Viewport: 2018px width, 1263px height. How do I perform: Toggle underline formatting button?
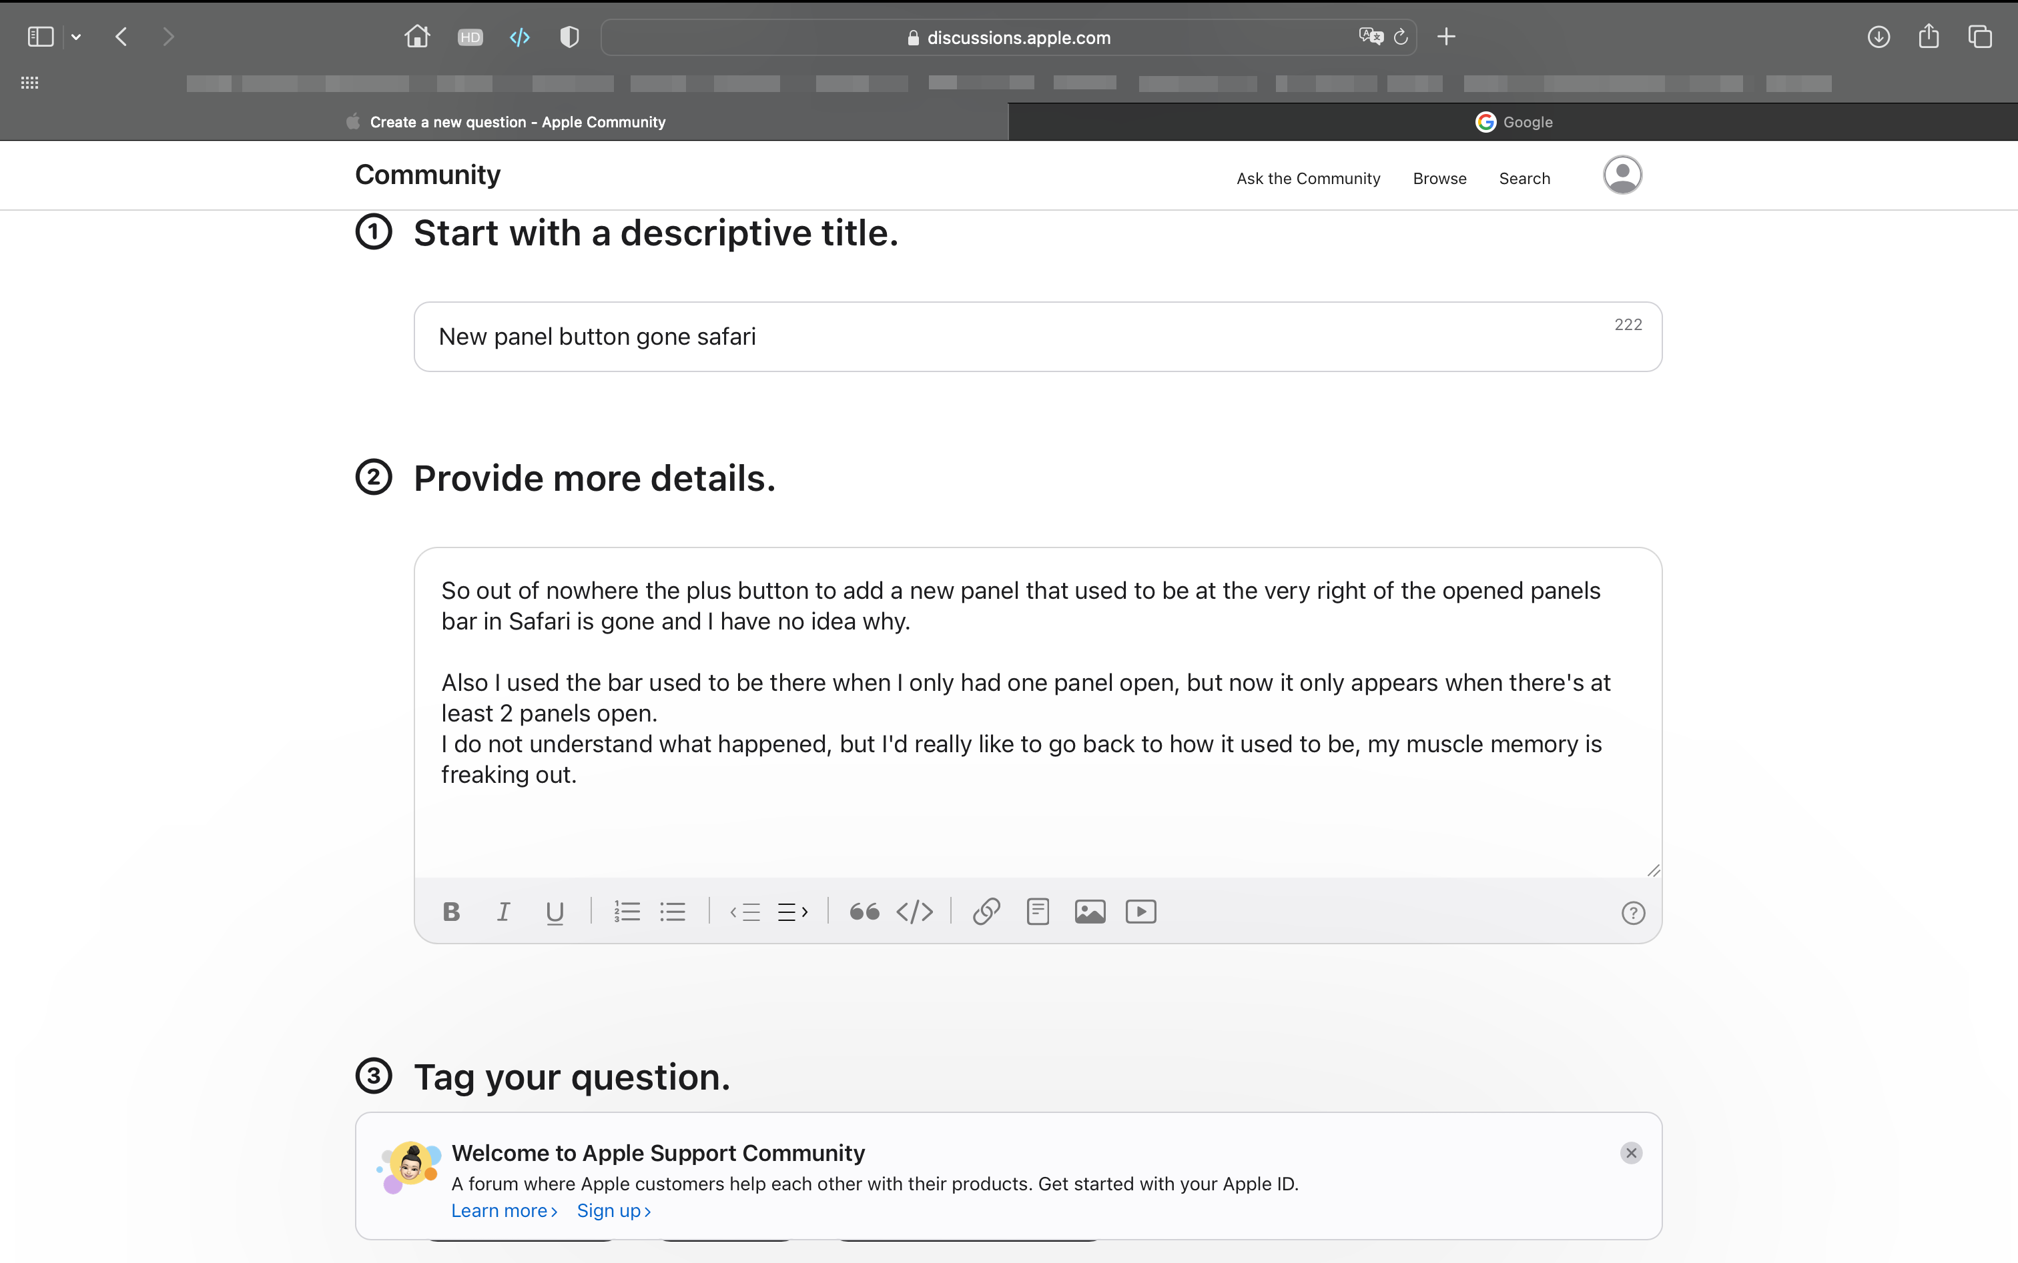point(555,912)
